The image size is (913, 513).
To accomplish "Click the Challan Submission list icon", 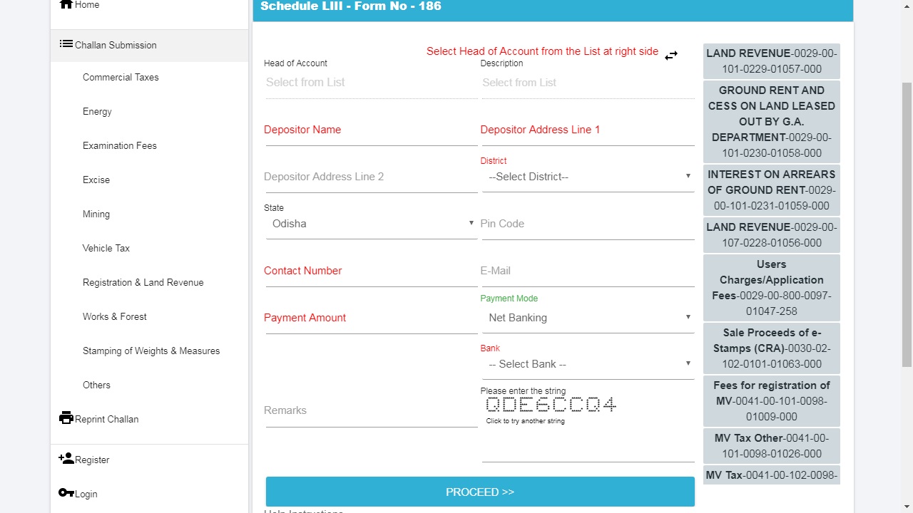I will pyautogui.click(x=66, y=44).
